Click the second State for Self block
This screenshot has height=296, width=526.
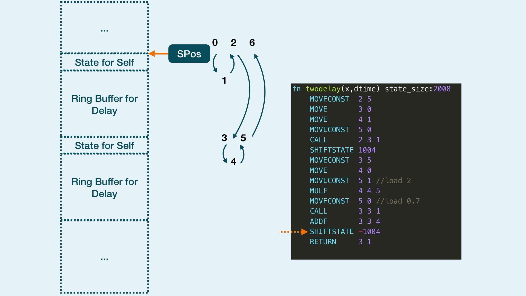tap(104, 146)
